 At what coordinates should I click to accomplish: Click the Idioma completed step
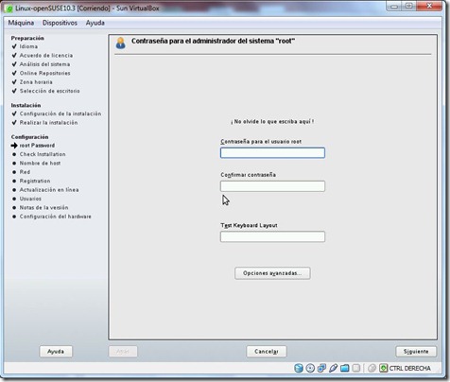coord(28,46)
